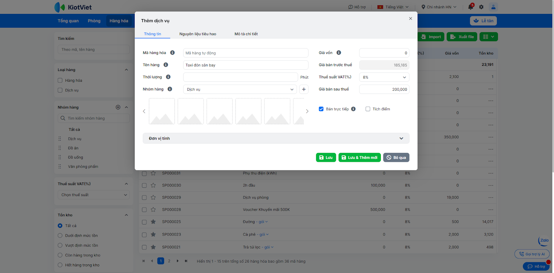Click the Bỏ qua button
This screenshot has height=273, width=554.
396,158
